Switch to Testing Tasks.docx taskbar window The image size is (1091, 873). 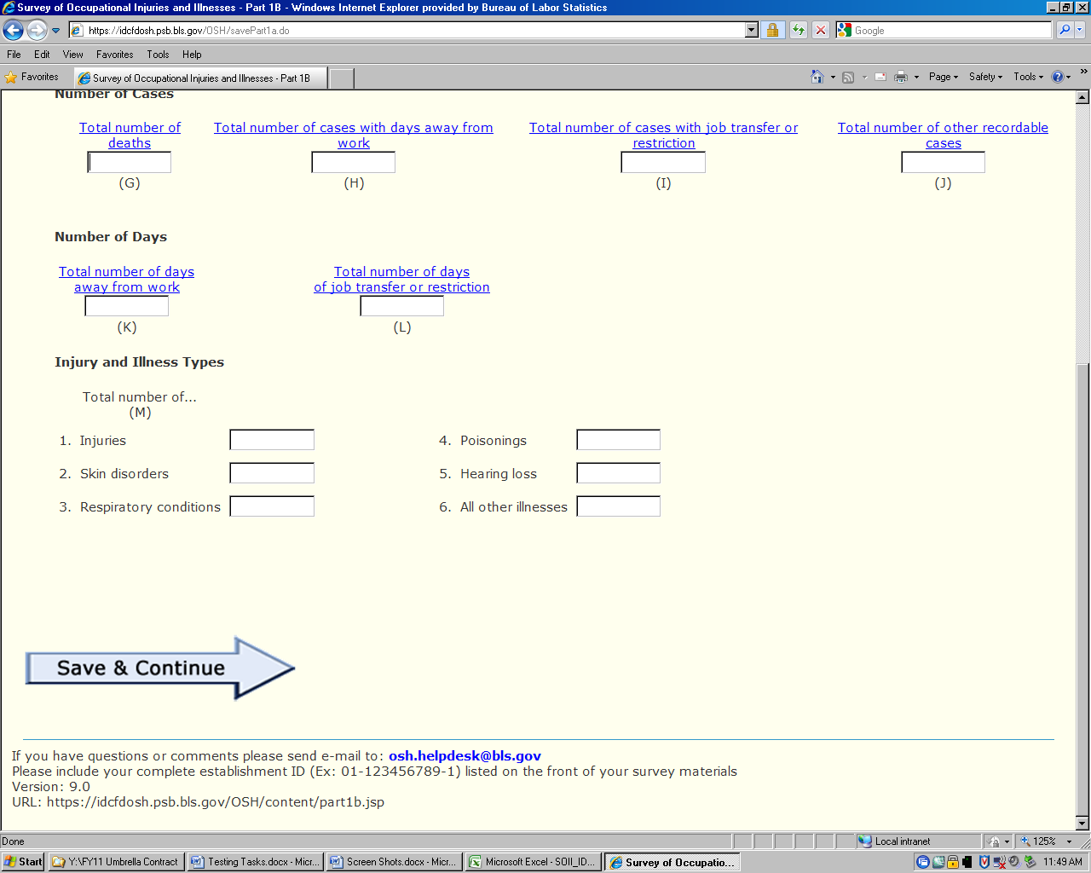coord(255,862)
